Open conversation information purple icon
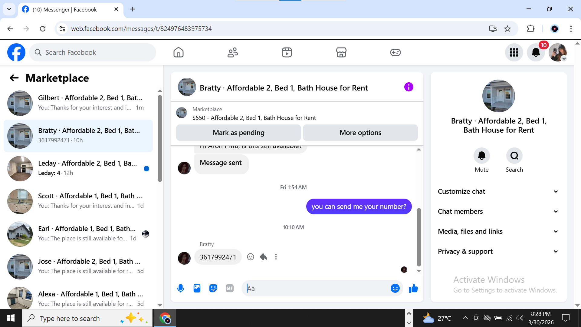The image size is (581, 327). (x=409, y=87)
